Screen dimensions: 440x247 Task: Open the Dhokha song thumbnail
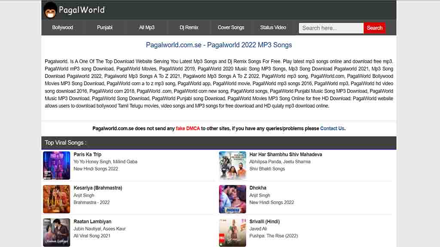tap(232, 199)
